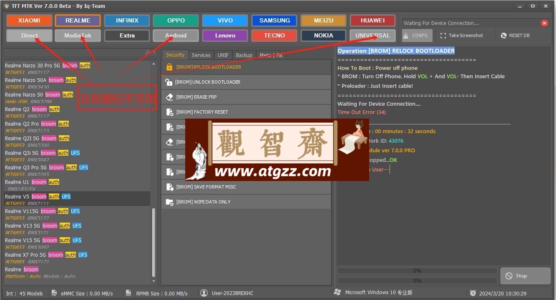Click the red disconnect icon beside connection status
Image resolution: width=556 pixels, height=300 pixels.
[x=544, y=23]
